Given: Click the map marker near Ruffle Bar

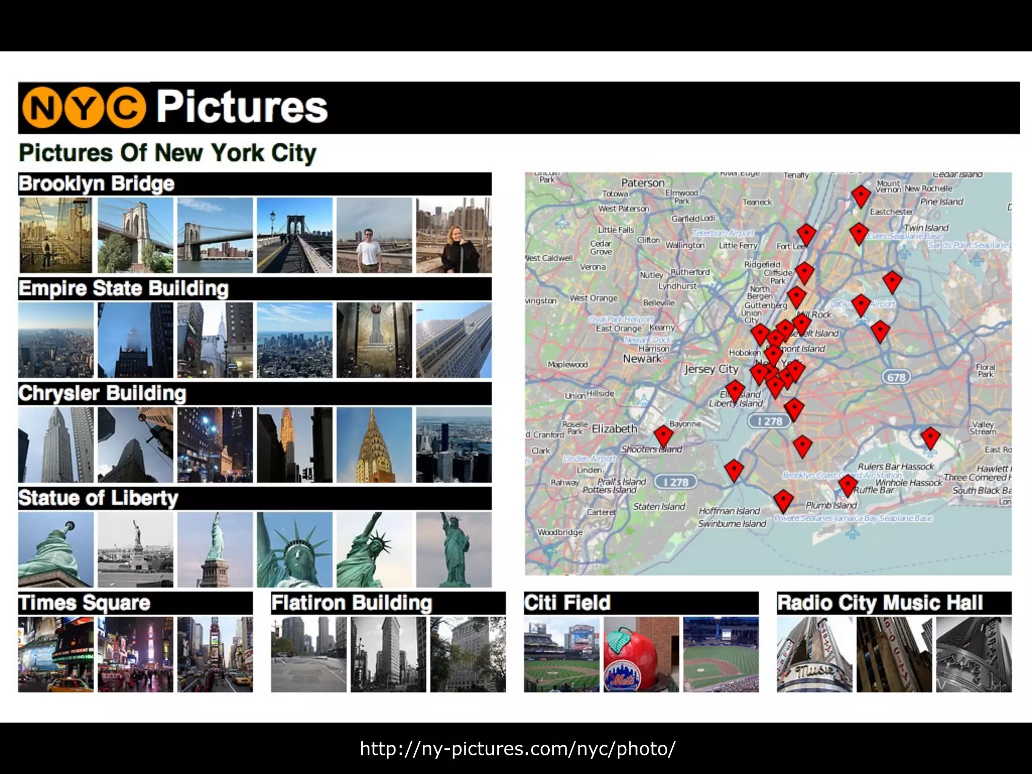Looking at the screenshot, I should coord(848,486).
